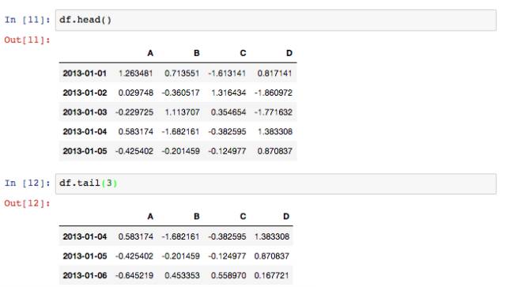Image resolution: width=506 pixels, height=287 pixels.
Task: Click column header B in head table
Action: tap(197, 53)
